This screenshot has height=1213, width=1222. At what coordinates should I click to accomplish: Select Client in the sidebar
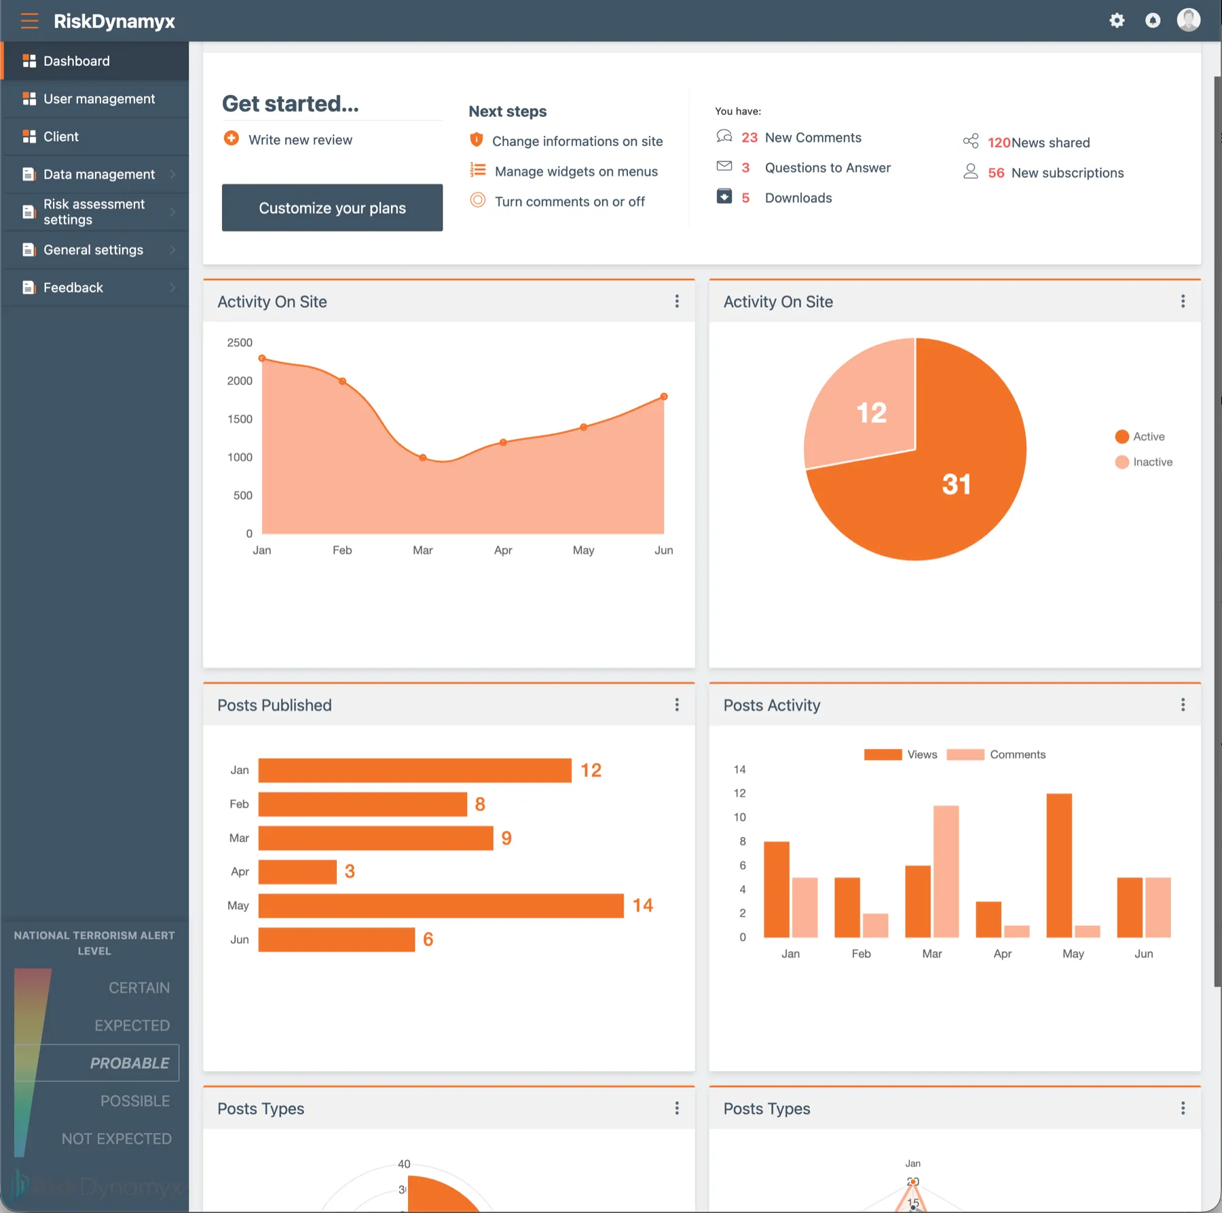tap(96, 136)
